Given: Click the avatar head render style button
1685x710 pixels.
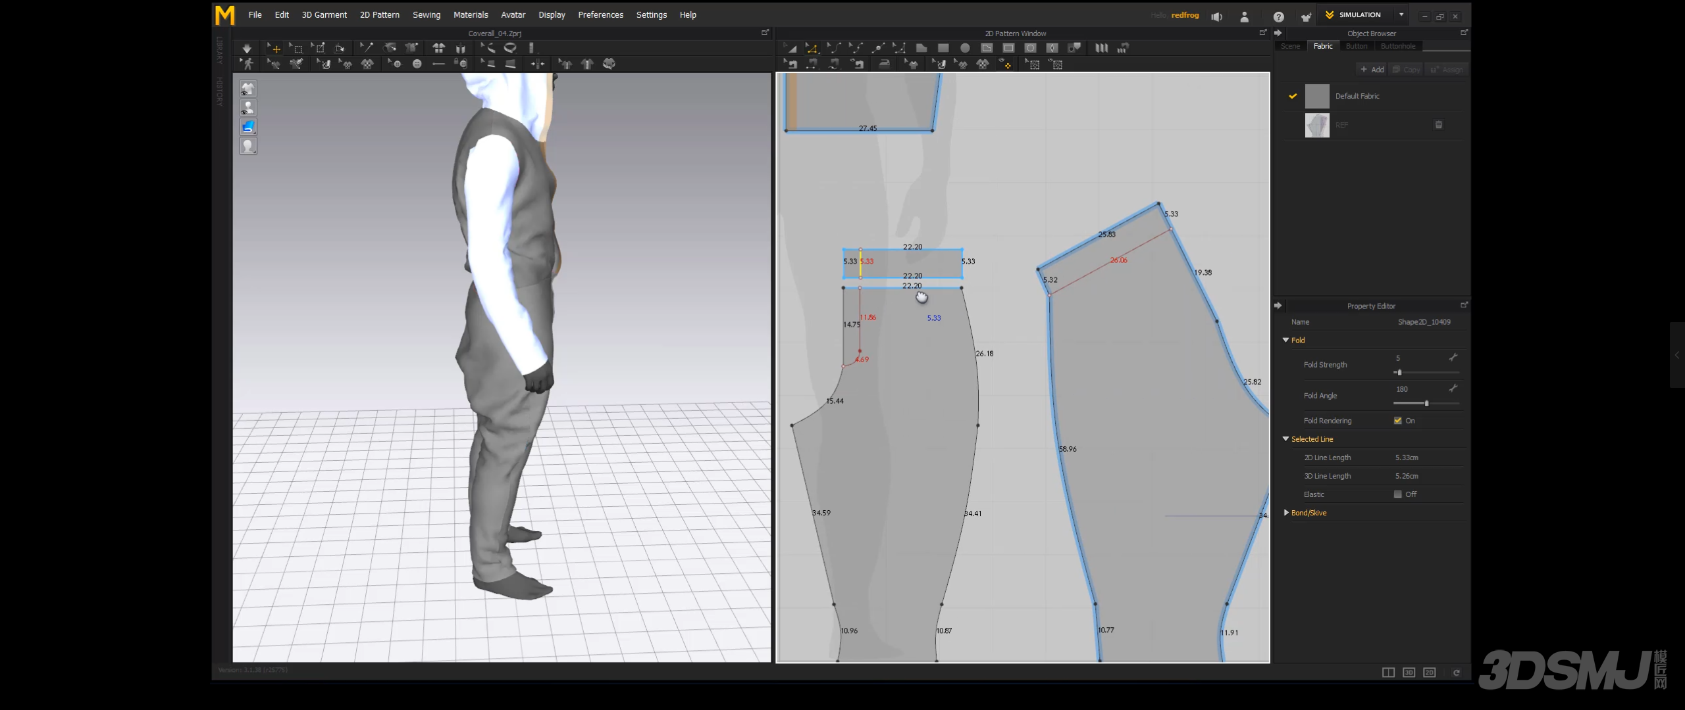Looking at the screenshot, I should [248, 146].
